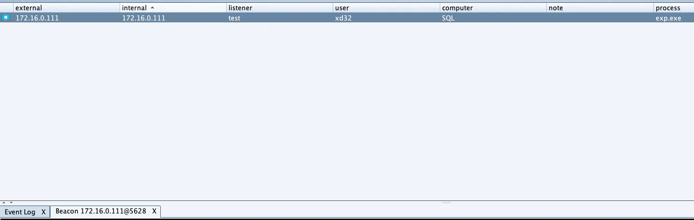Image resolution: width=694 pixels, height=220 pixels.
Task: Click the sort arrow on the internal column
Action: [152, 8]
